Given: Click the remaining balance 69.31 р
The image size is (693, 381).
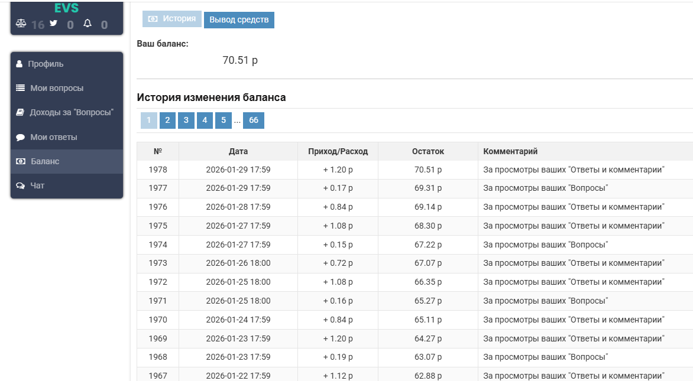Looking at the screenshot, I should pyautogui.click(x=428, y=188).
